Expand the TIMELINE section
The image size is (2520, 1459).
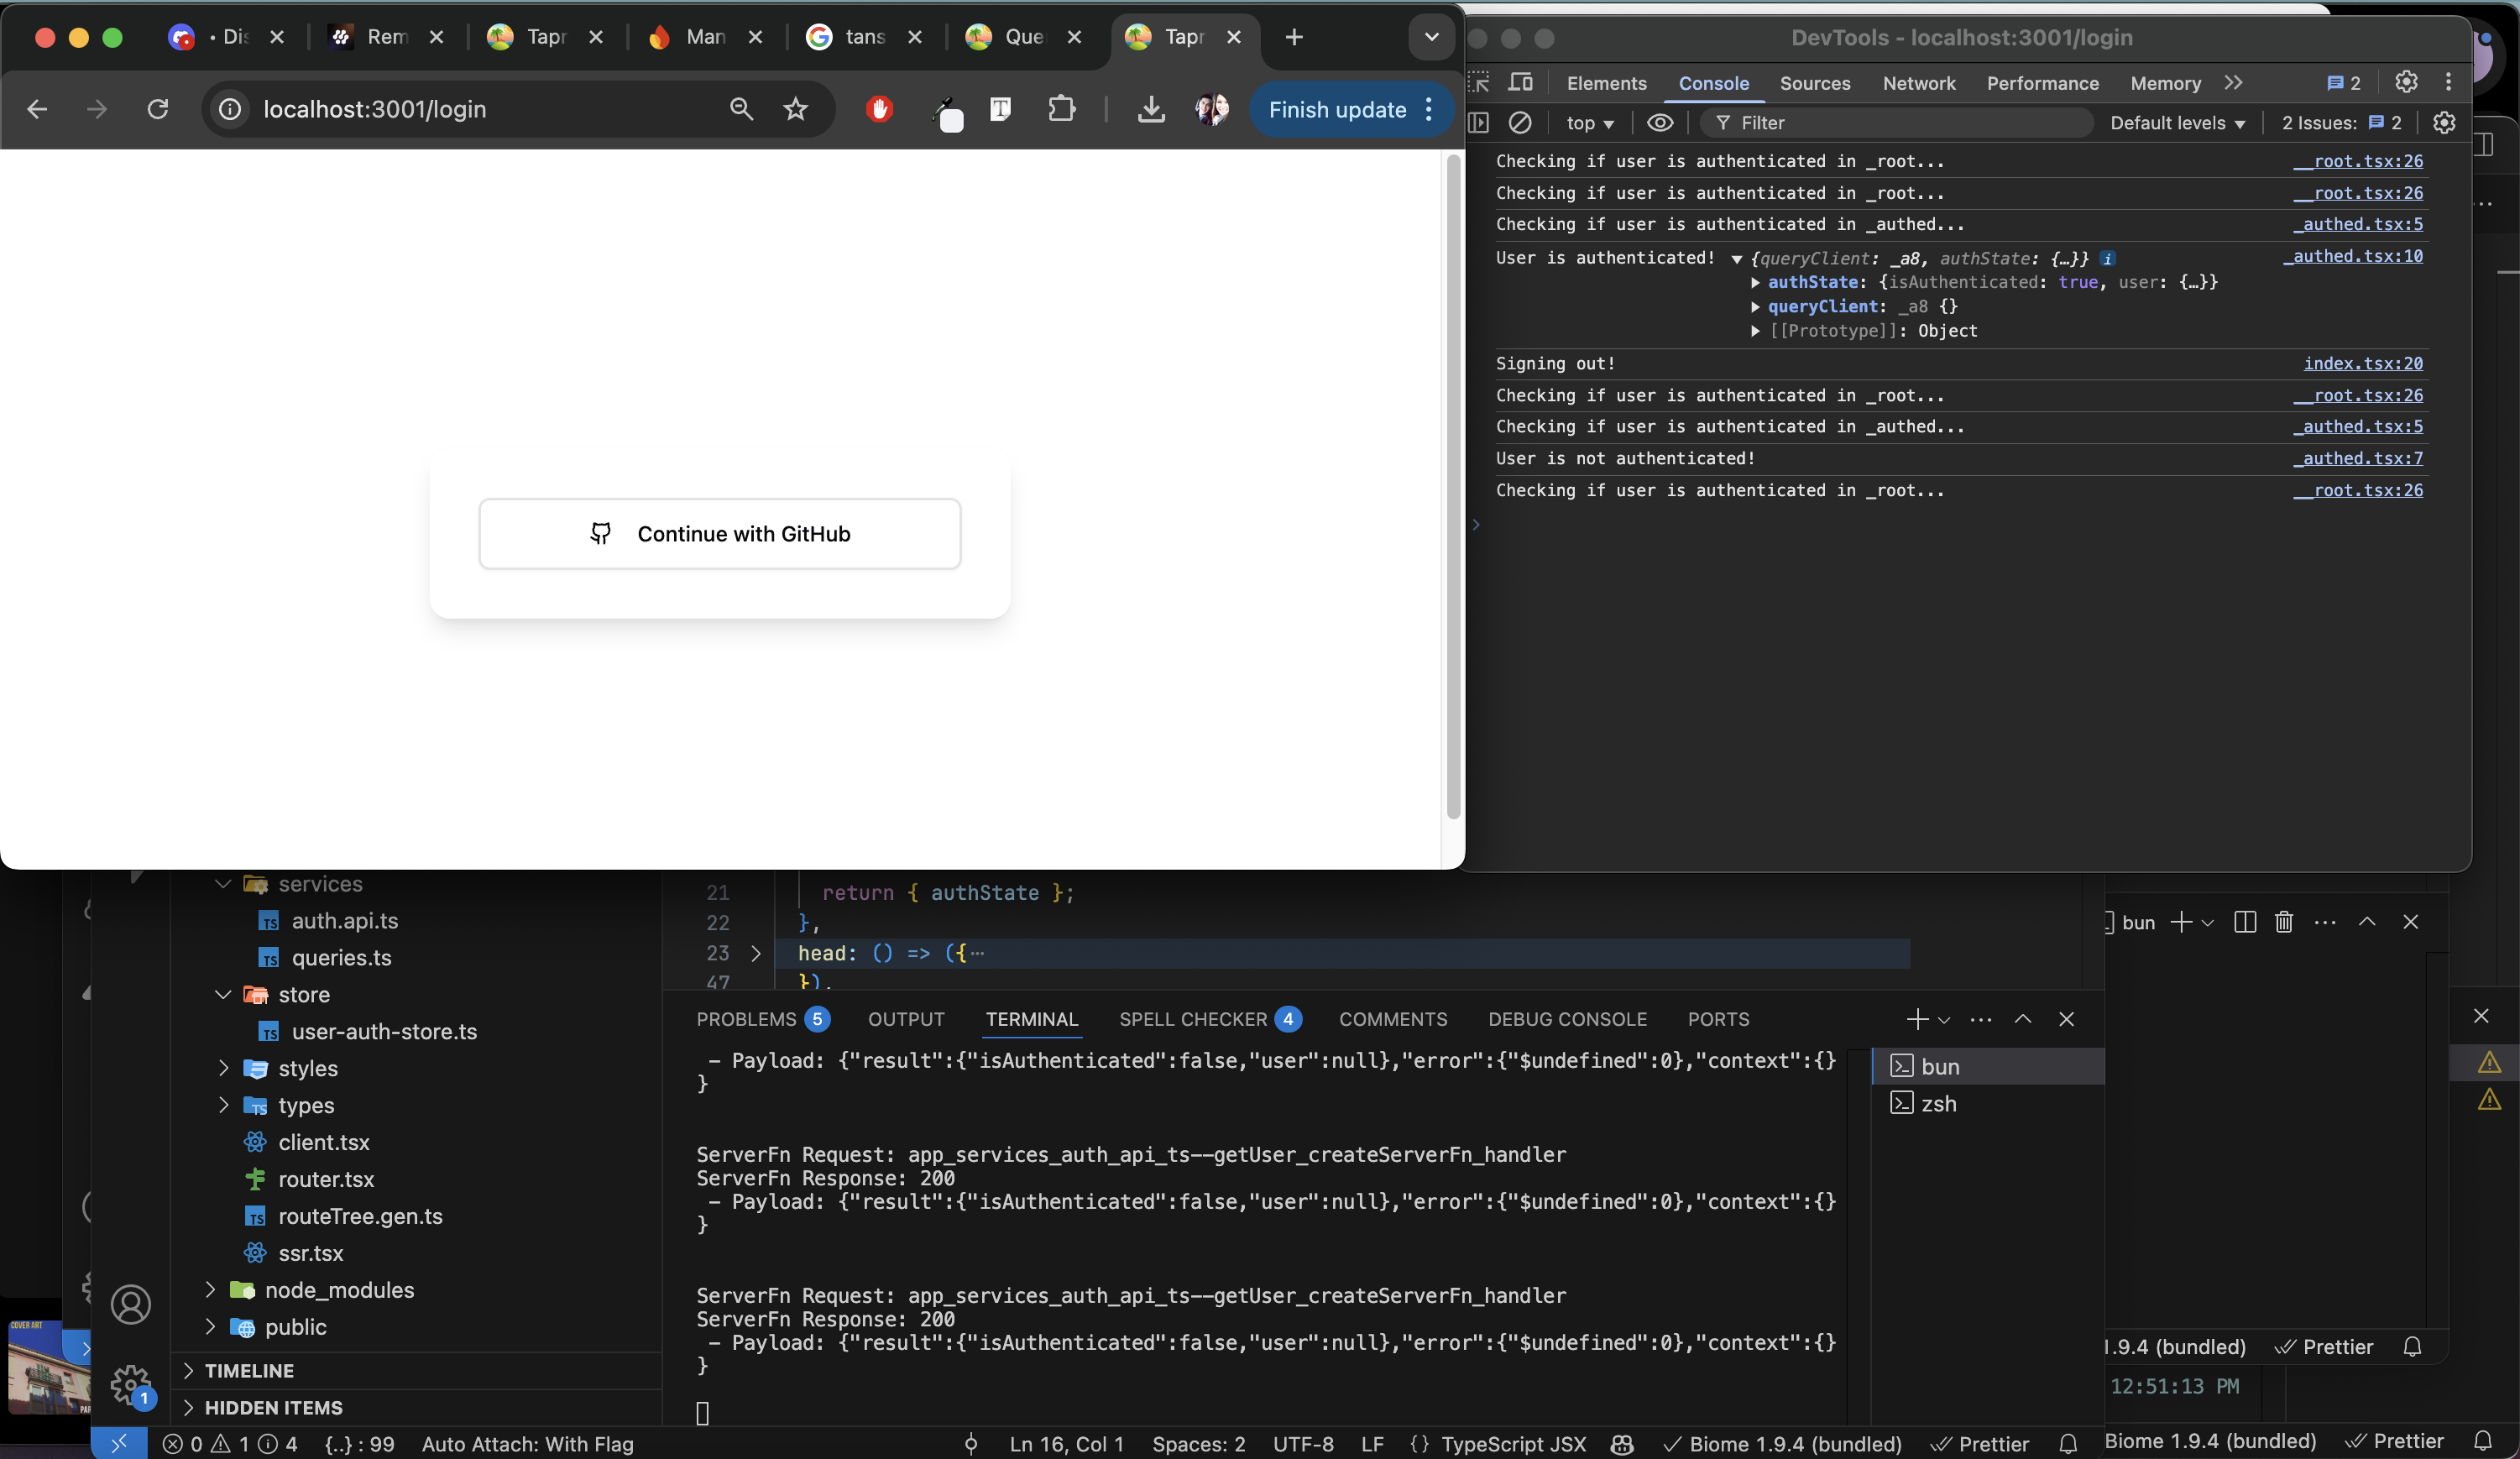pyautogui.click(x=249, y=1371)
